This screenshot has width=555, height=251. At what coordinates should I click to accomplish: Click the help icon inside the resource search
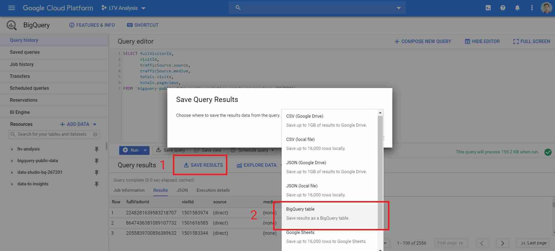pyautogui.click(x=95, y=134)
